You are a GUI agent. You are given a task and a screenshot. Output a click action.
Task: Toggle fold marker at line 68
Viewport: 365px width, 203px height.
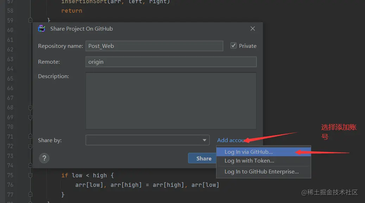(30, 108)
